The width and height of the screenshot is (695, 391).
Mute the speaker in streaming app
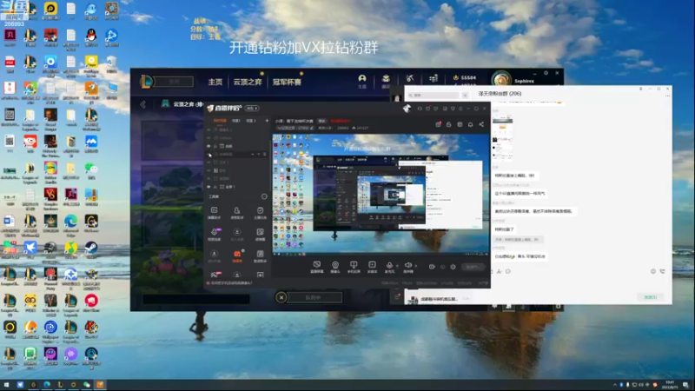407,267
